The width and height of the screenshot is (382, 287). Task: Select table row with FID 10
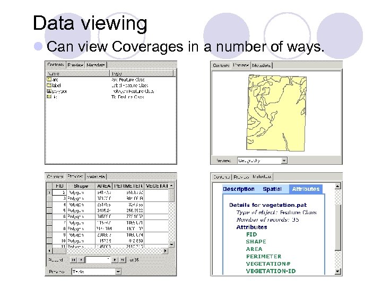point(107,241)
